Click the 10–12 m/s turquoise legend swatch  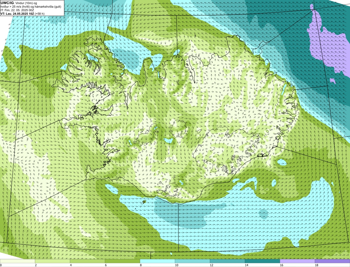[192, 261]
